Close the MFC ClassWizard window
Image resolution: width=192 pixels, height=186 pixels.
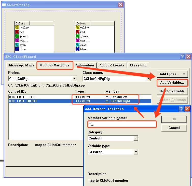tap(188, 57)
